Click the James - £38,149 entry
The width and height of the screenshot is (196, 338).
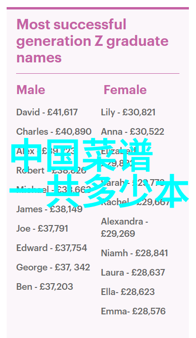[49, 209]
